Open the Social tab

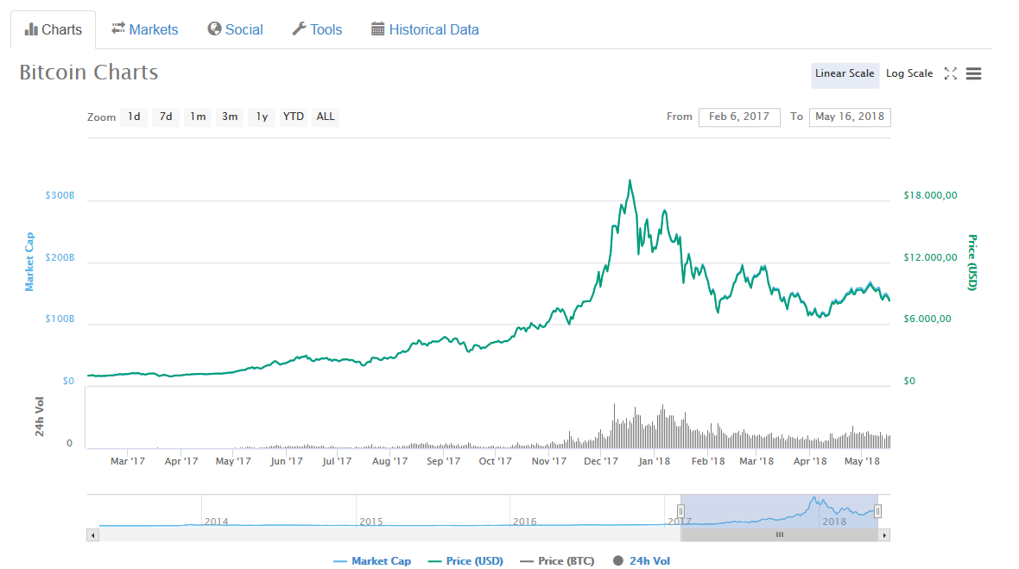235,30
